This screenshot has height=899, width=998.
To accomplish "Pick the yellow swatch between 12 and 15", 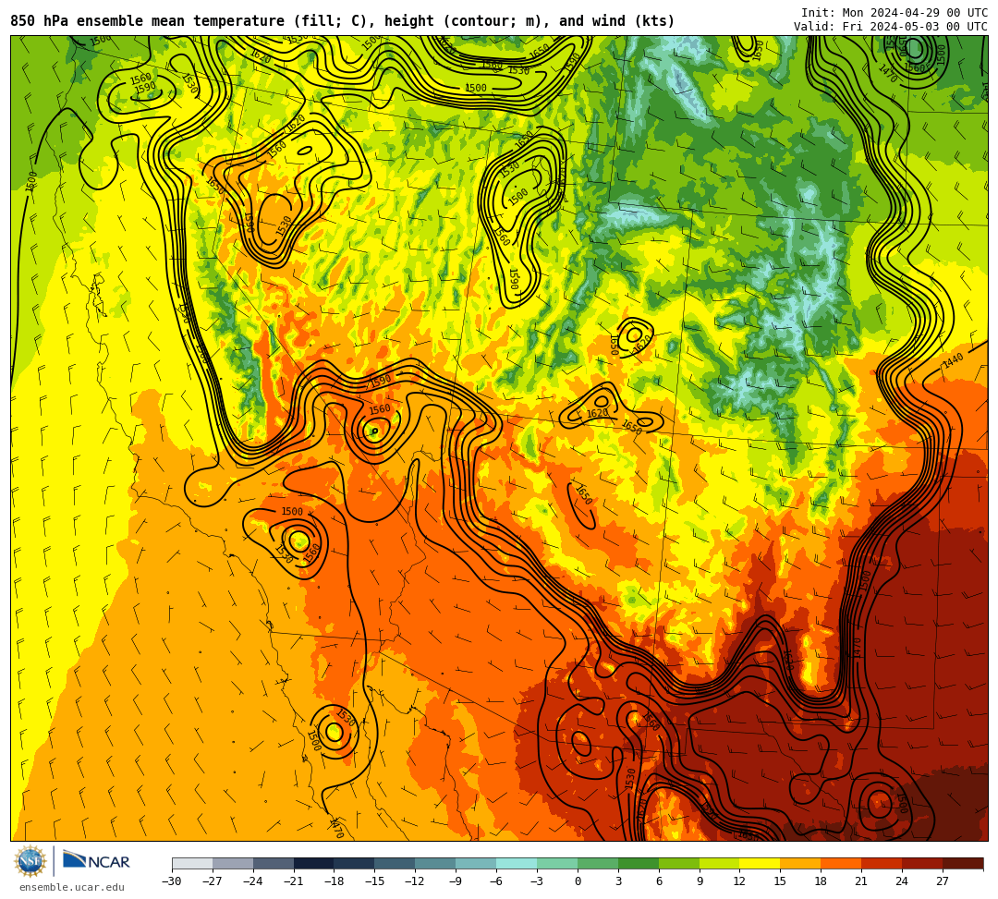I will [x=760, y=863].
